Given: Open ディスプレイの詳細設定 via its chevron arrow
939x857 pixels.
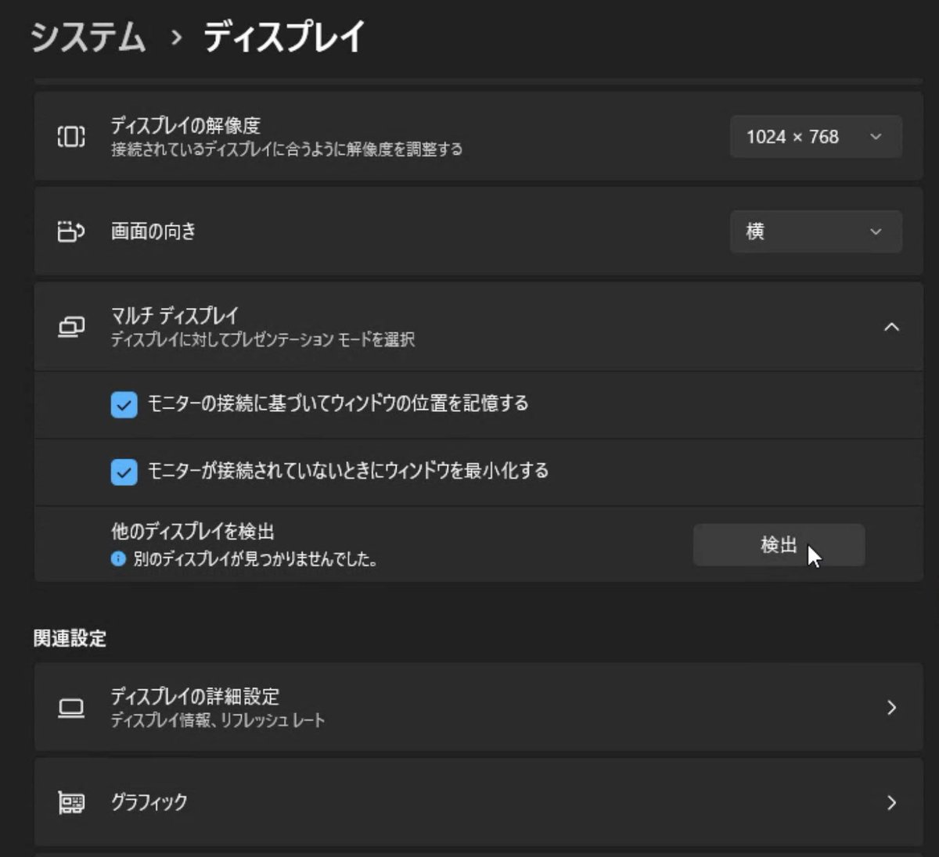Looking at the screenshot, I should click(x=891, y=708).
